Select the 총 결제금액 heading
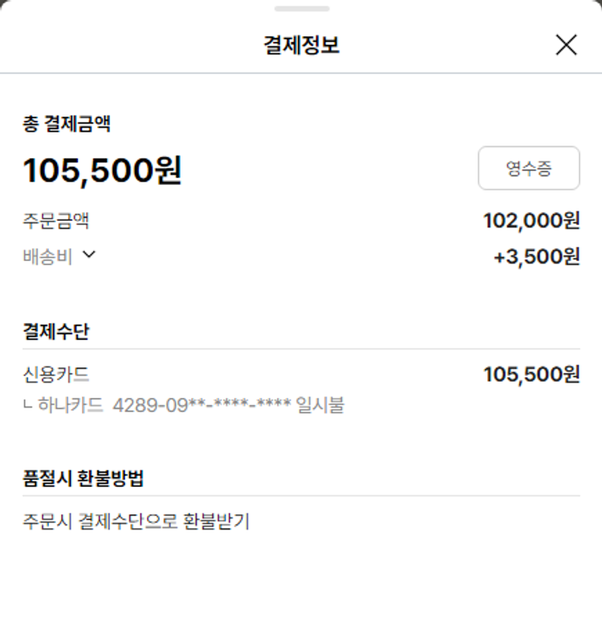This screenshot has width=602, height=618. click(67, 124)
